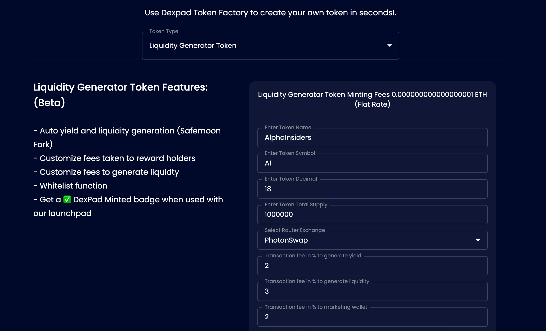
Task: Click the Token Total Supply input
Action: [372, 214]
